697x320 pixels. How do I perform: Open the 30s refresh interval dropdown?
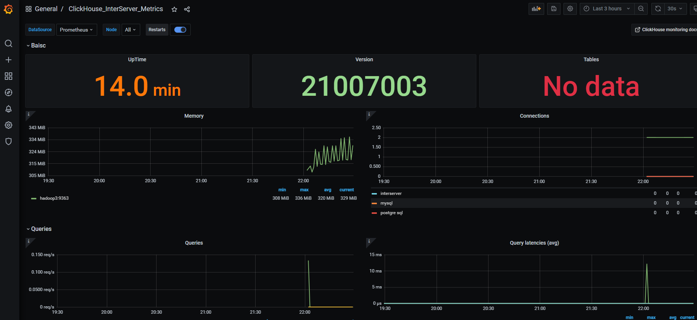pos(675,9)
